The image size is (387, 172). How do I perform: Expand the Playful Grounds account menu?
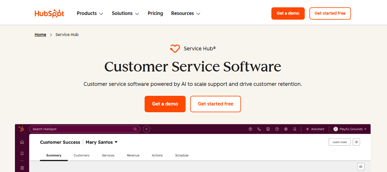[350, 129]
